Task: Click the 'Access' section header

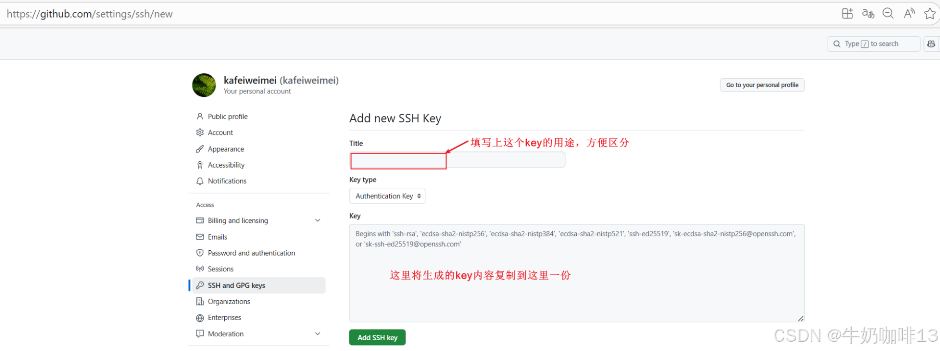Action: coord(205,205)
